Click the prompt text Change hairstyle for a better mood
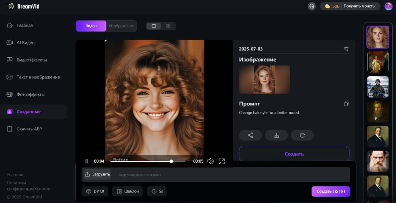Screen dimensions: 396x203 tap(269, 113)
